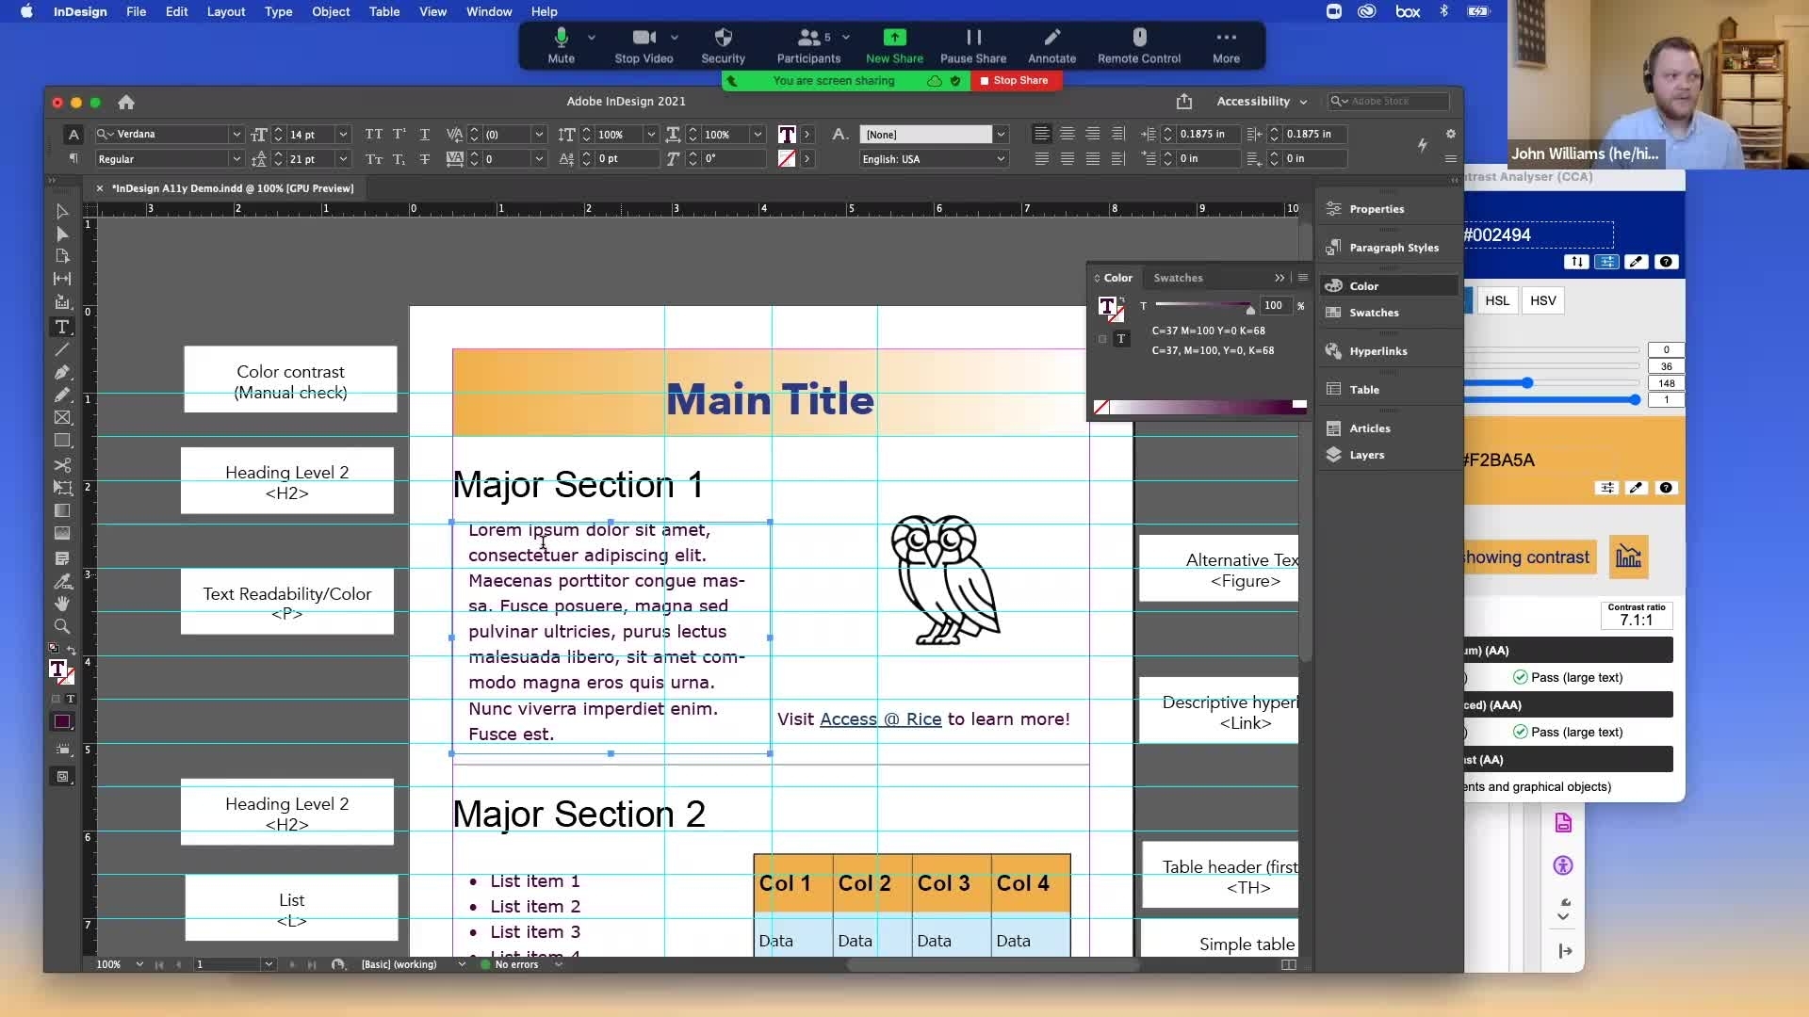The image size is (1809, 1017).
Task: Select the Direct Selection tool
Action: pyautogui.click(x=62, y=234)
